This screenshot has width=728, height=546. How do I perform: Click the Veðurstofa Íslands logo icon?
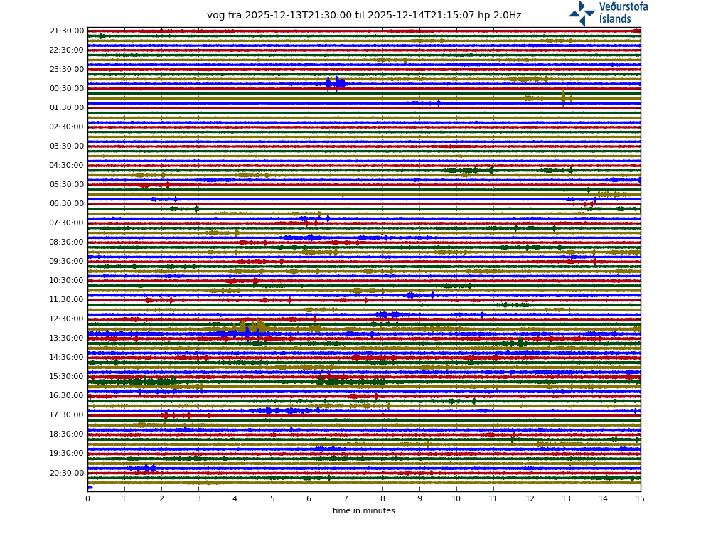coord(582,13)
